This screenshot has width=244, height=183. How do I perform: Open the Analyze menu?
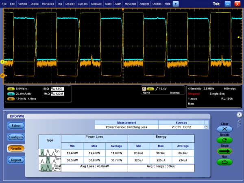pos(144,3)
